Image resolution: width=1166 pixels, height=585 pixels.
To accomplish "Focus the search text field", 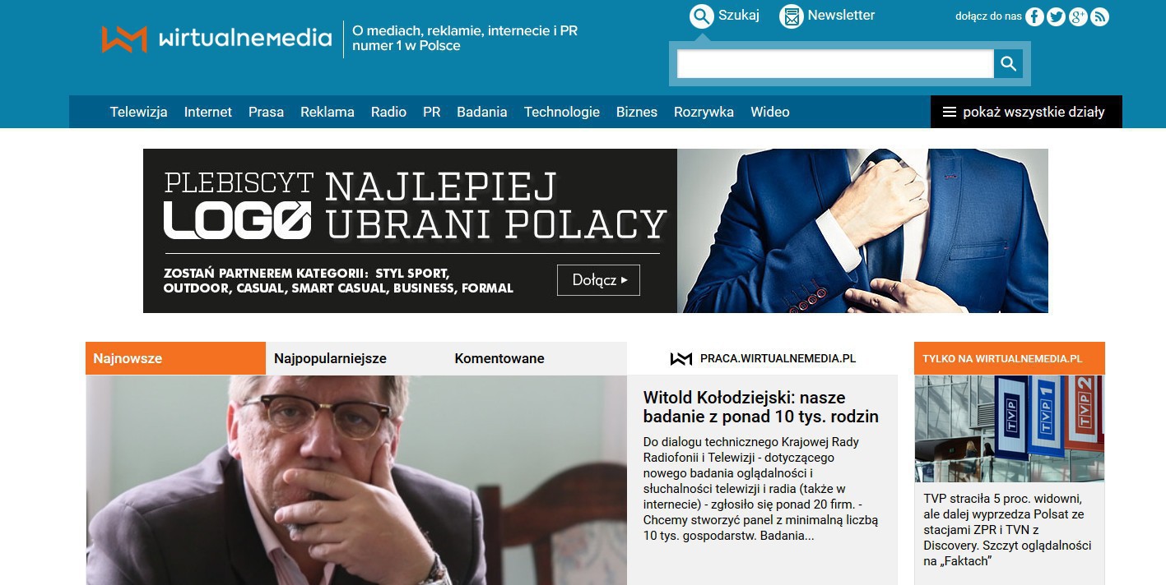I will 835,63.
